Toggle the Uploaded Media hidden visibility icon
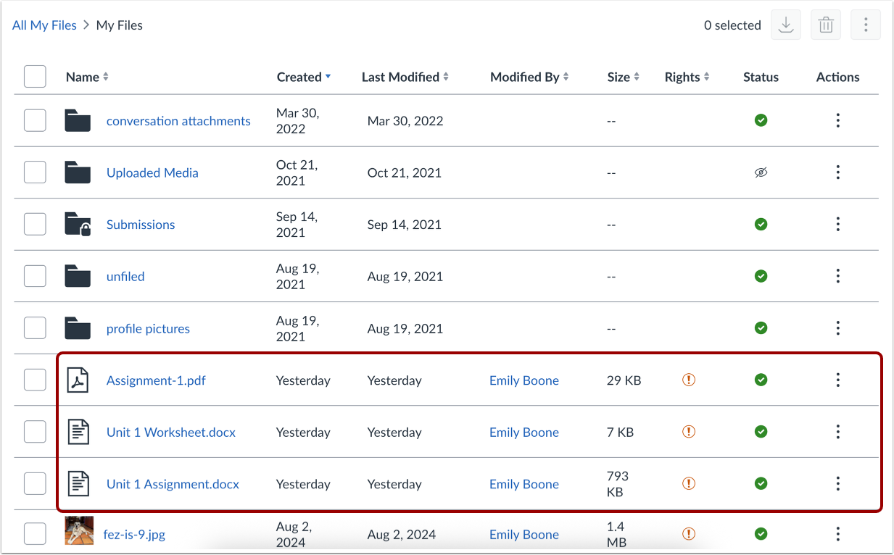894x555 pixels. [x=761, y=172]
